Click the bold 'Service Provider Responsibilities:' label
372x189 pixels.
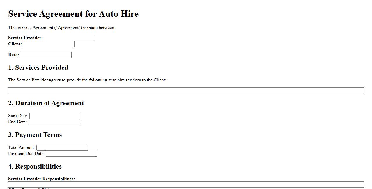[x=41, y=179]
